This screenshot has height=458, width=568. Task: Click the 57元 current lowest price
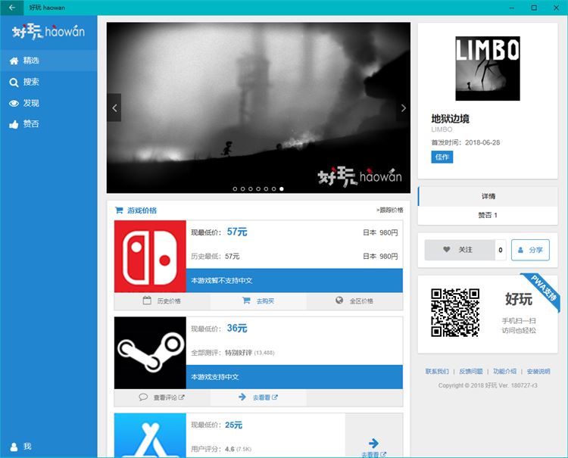point(237,232)
